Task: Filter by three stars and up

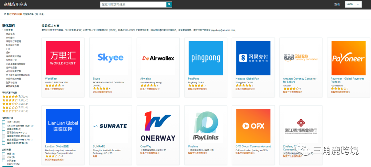Action: pyautogui.click(x=15, y=104)
